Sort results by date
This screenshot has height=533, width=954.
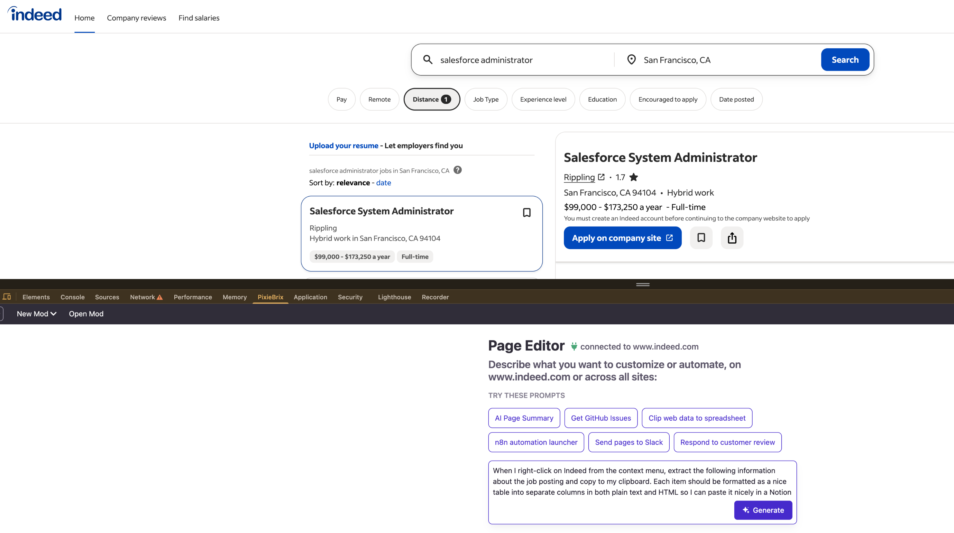tap(383, 183)
